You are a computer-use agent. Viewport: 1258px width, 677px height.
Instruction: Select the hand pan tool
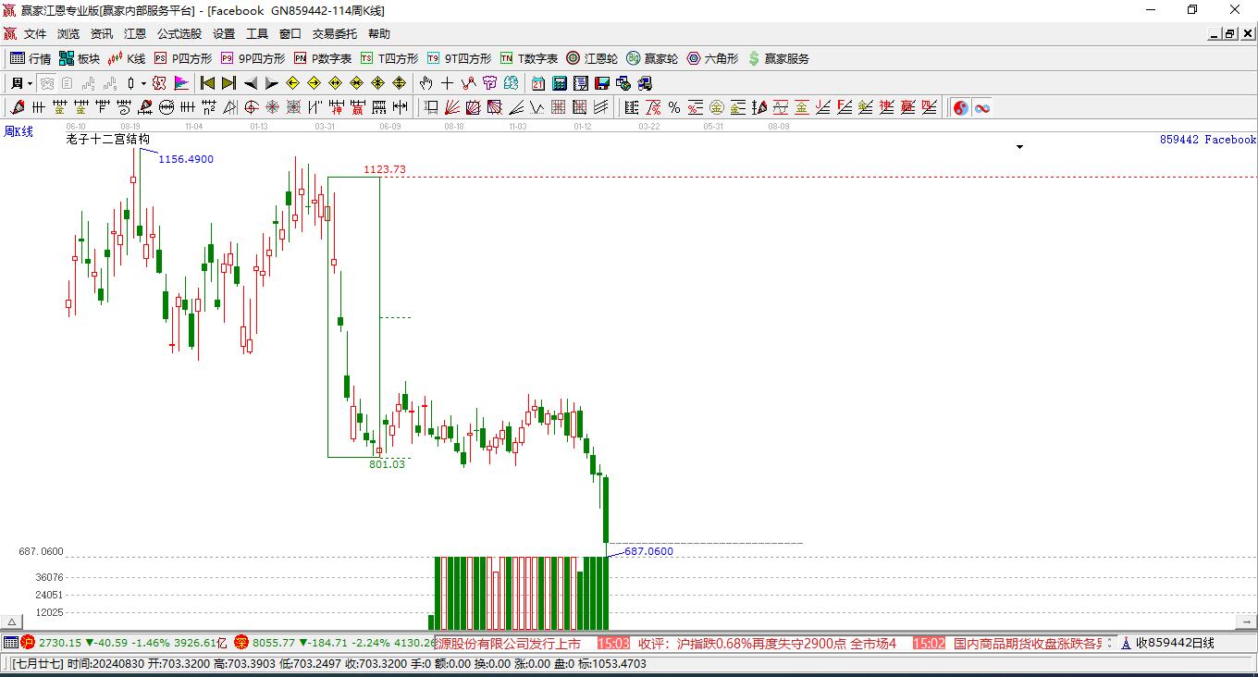[x=426, y=83]
